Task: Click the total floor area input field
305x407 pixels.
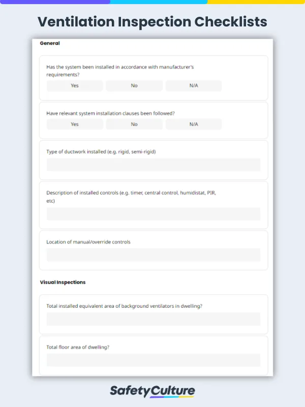Action: point(153,360)
